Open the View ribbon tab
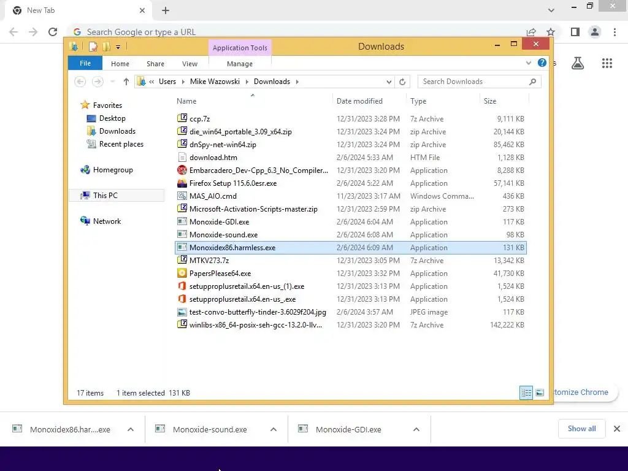628x471 pixels. (x=190, y=64)
